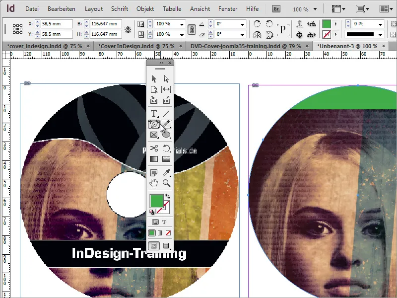The width and height of the screenshot is (397, 298).
Task: Open stroke weight 0 Pt dropdown
Action: [380, 24]
